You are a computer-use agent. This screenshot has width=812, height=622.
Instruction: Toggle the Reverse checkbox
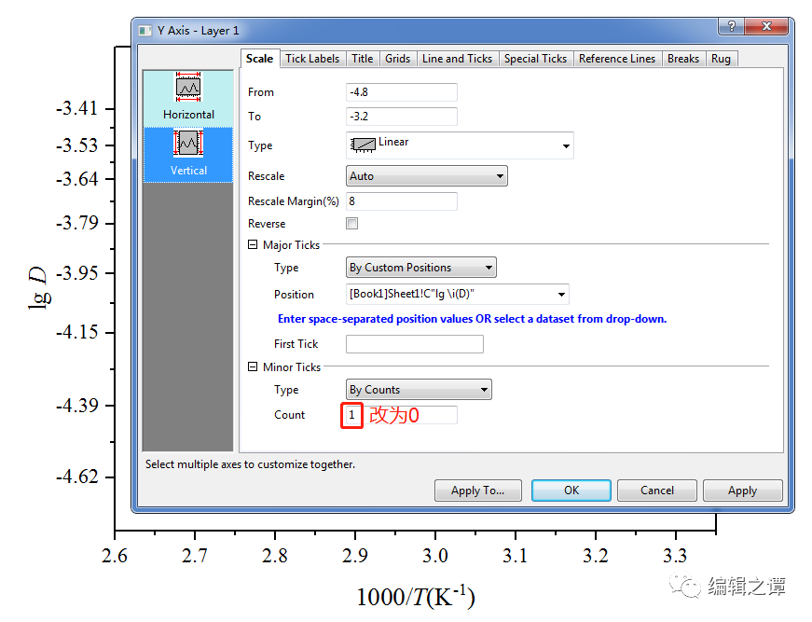tap(351, 223)
